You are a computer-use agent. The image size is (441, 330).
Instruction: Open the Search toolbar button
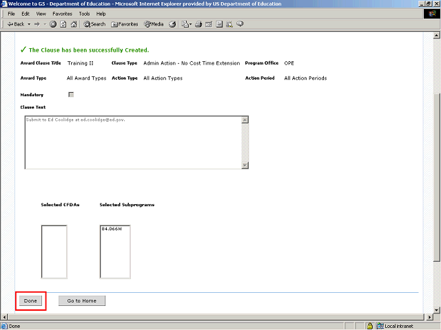[x=94, y=25]
